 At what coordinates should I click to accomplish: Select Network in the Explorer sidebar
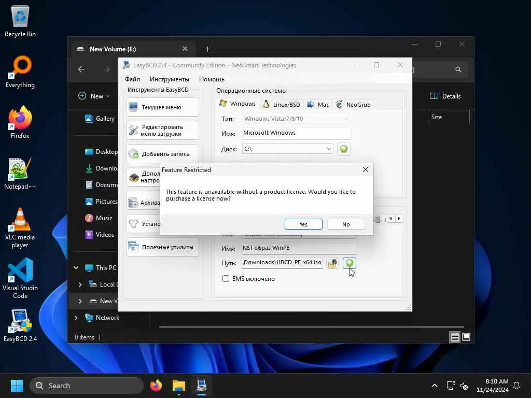coord(102,318)
